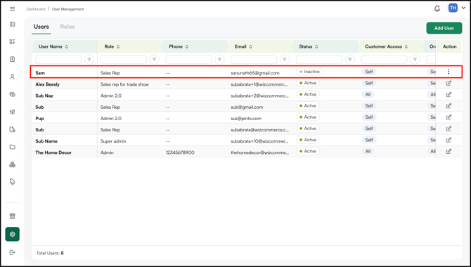Click the Super admin role cell
This screenshot has height=267, width=471.
113,141
